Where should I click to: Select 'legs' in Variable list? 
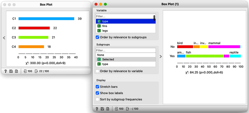pyautogui.click(x=126, y=31)
